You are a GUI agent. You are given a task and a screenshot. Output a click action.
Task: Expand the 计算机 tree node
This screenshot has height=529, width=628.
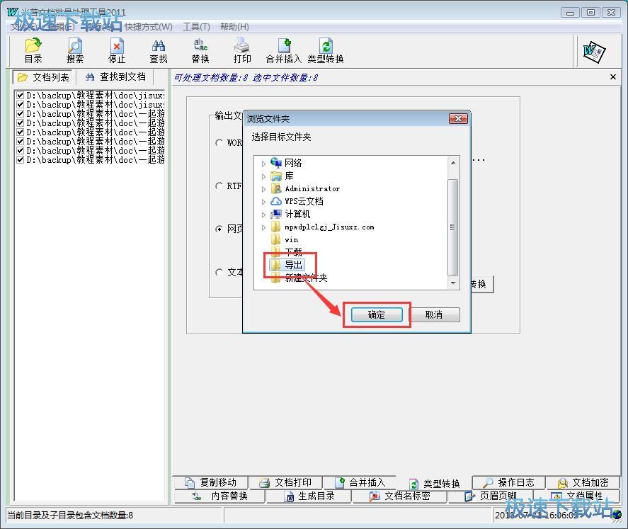(263, 215)
